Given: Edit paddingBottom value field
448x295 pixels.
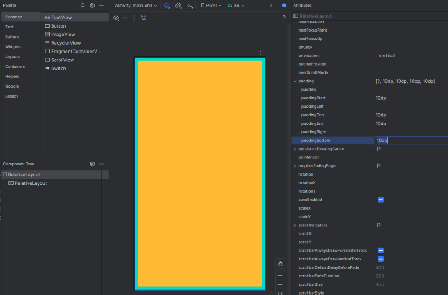Looking at the screenshot, I should 411,140.
